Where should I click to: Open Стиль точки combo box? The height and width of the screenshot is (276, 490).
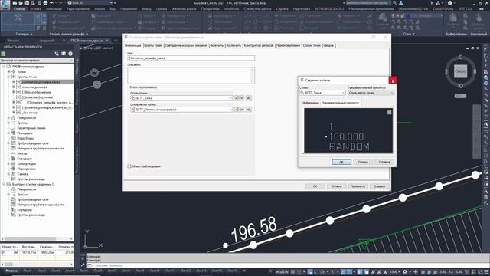181,98
